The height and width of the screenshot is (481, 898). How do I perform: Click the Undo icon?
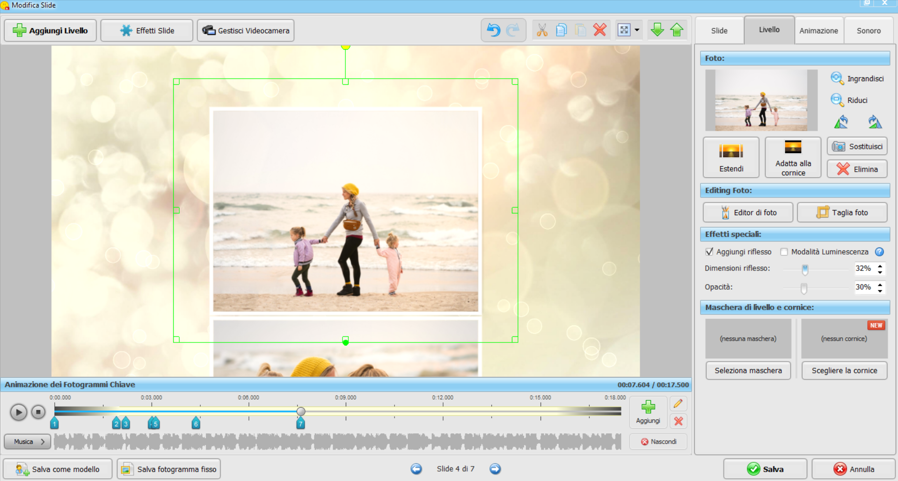493,30
